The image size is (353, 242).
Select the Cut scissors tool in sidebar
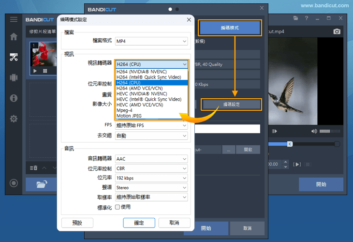pyautogui.click(x=14, y=57)
